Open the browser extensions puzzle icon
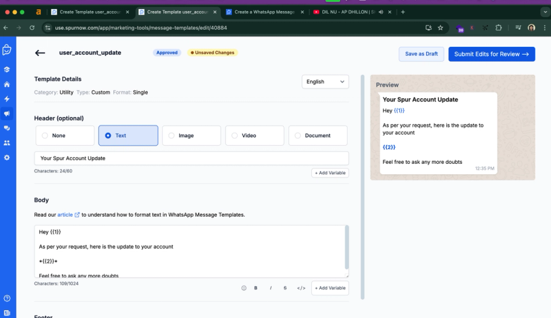Viewport: 551px width, 318px height. pos(498,28)
